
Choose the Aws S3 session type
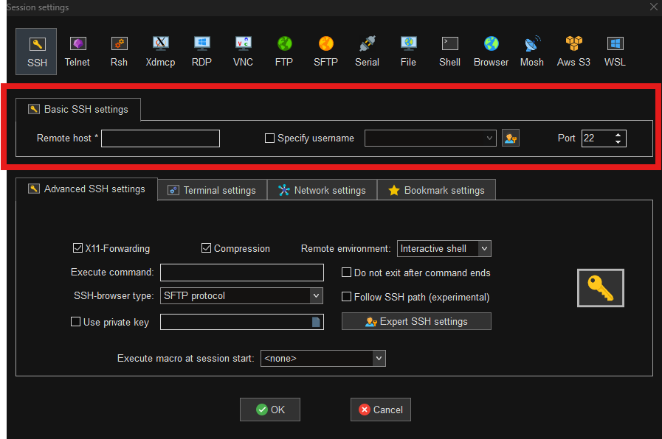coord(573,52)
